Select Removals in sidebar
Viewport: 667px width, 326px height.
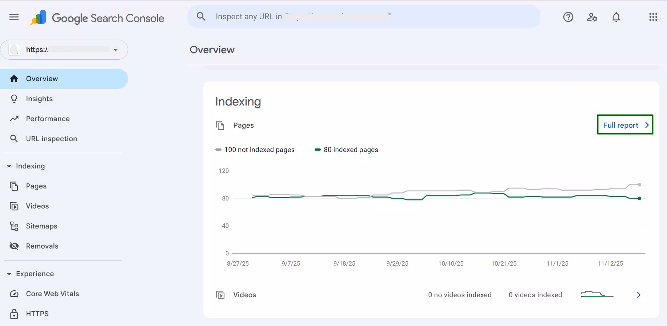[64, 246]
